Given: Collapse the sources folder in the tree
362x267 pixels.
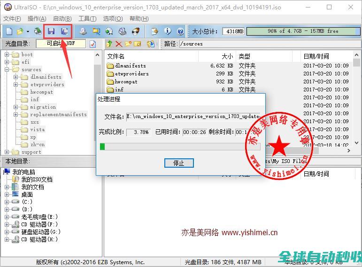Looking at the screenshot, I should 7,69.
